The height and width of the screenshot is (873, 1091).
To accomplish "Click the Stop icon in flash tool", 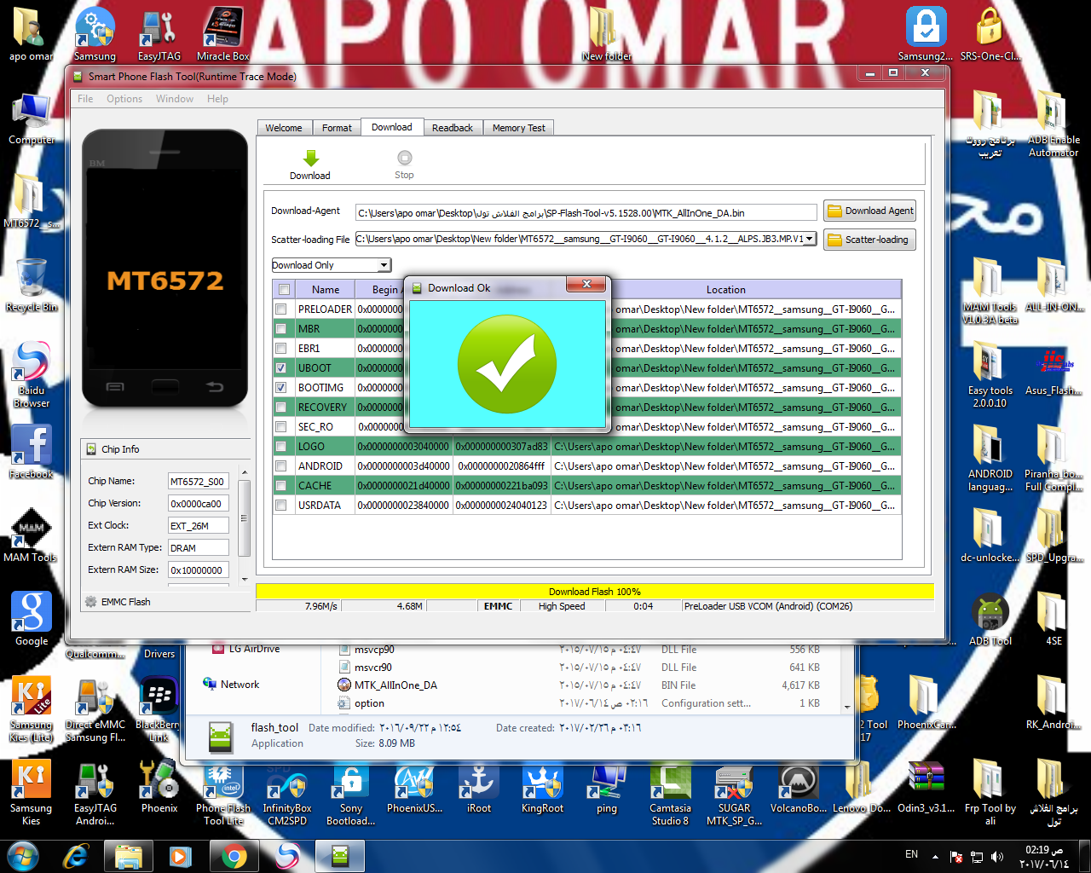I will pyautogui.click(x=404, y=158).
